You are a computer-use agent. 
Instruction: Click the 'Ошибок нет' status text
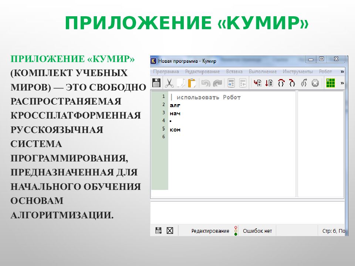point(257,231)
